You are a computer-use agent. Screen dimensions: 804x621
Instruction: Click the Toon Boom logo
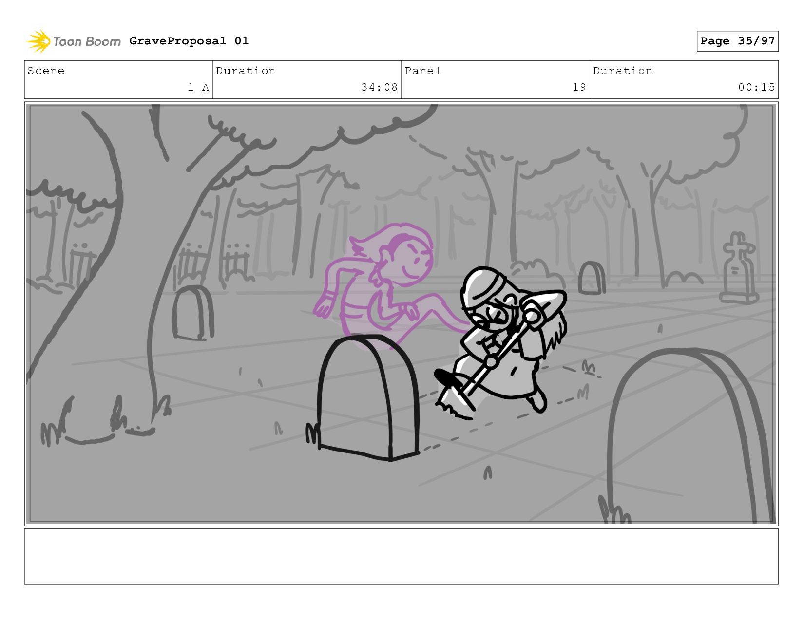[74, 41]
